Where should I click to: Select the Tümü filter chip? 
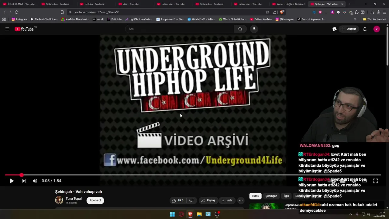click(255, 196)
